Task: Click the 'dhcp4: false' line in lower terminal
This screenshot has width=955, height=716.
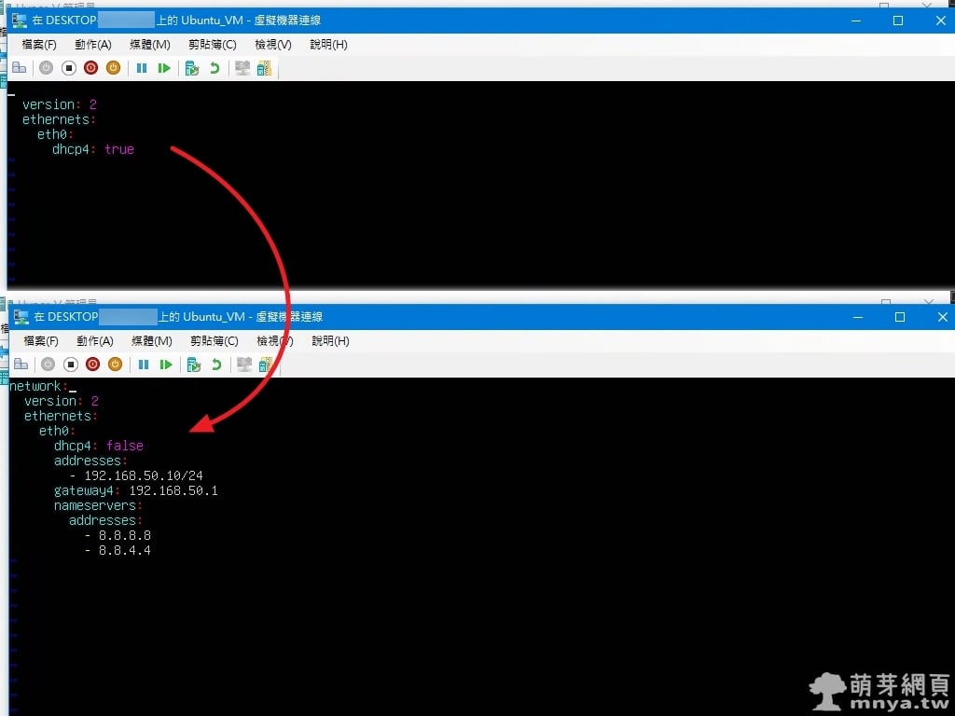Action: pos(98,446)
